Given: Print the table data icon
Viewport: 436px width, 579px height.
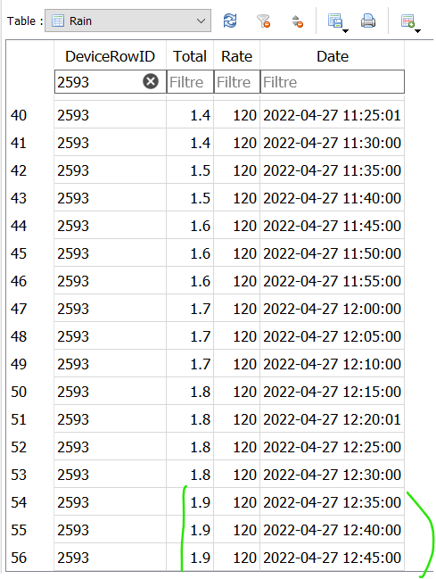Looking at the screenshot, I should [x=368, y=21].
